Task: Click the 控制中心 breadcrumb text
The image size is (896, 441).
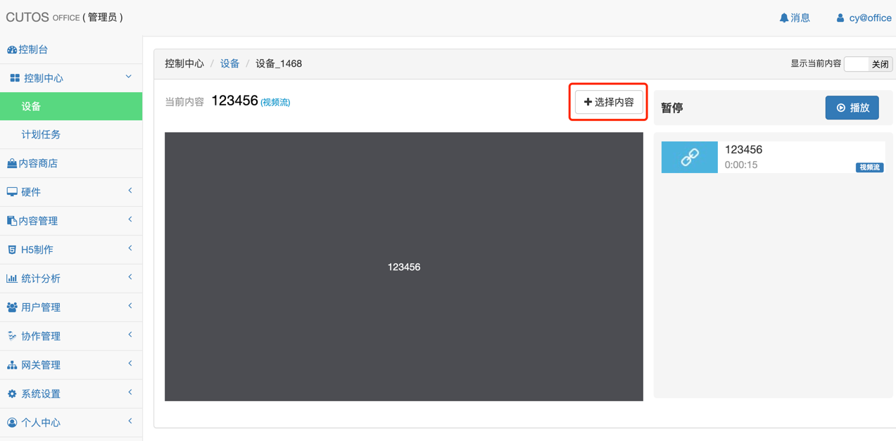Action: click(184, 63)
